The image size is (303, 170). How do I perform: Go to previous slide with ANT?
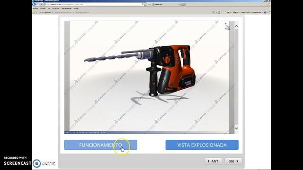coord(214,161)
